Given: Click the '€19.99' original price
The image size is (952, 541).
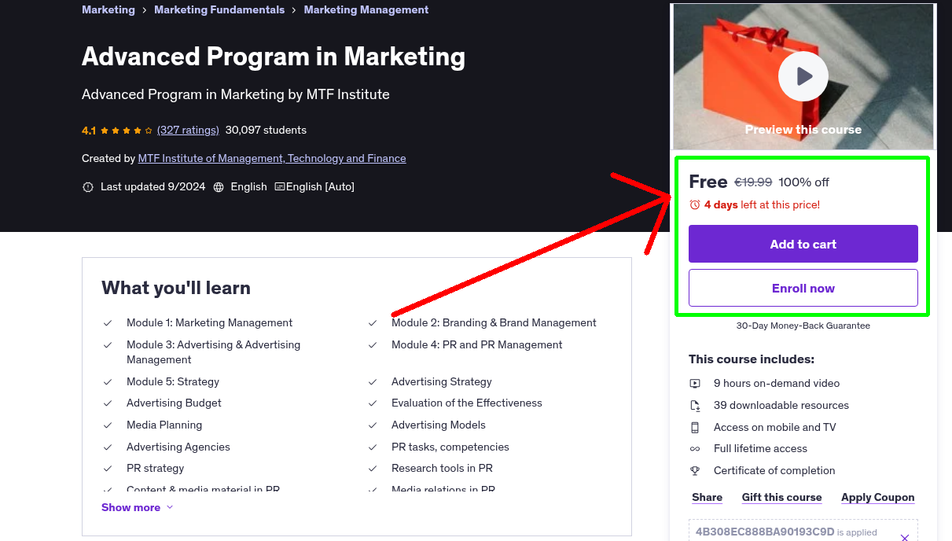Looking at the screenshot, I should pos(753,182).
